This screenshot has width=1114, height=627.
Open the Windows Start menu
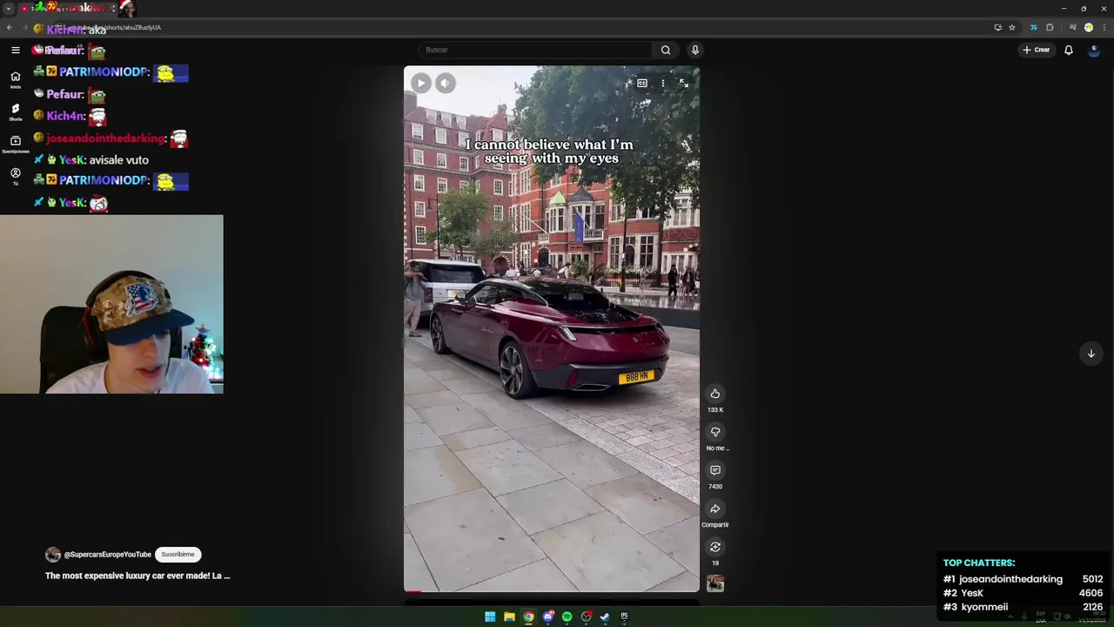pyautogui.click(x=490, y=617)
